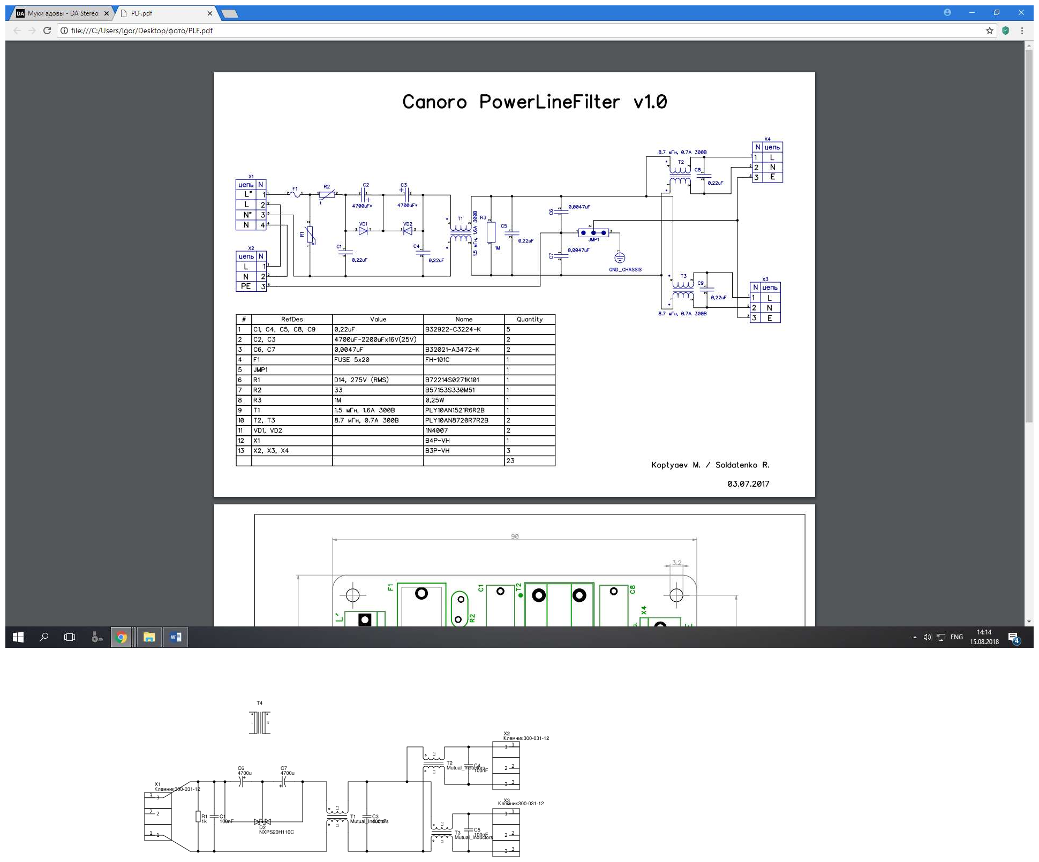Image resolution: width=1039 pixels, height=862 pixels.
Task: Bookmark this page with the star icon
Action: tap(989, 31)
